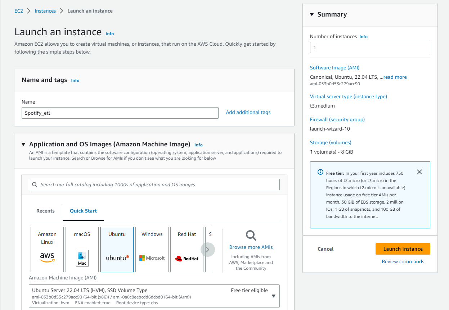The height and width of the screenshot is (310, 449).
Task: Click the Cancel button
Action: 325,249
